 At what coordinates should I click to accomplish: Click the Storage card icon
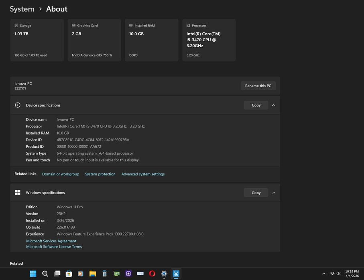(x=16, y=26)
